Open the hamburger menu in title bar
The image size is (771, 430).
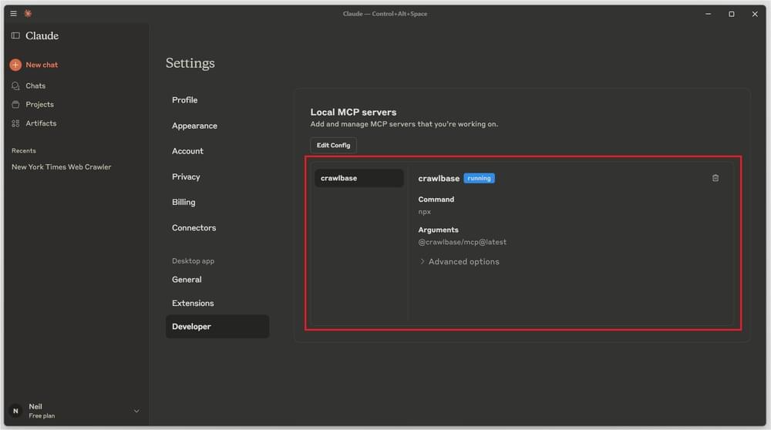tap(13, 14)
